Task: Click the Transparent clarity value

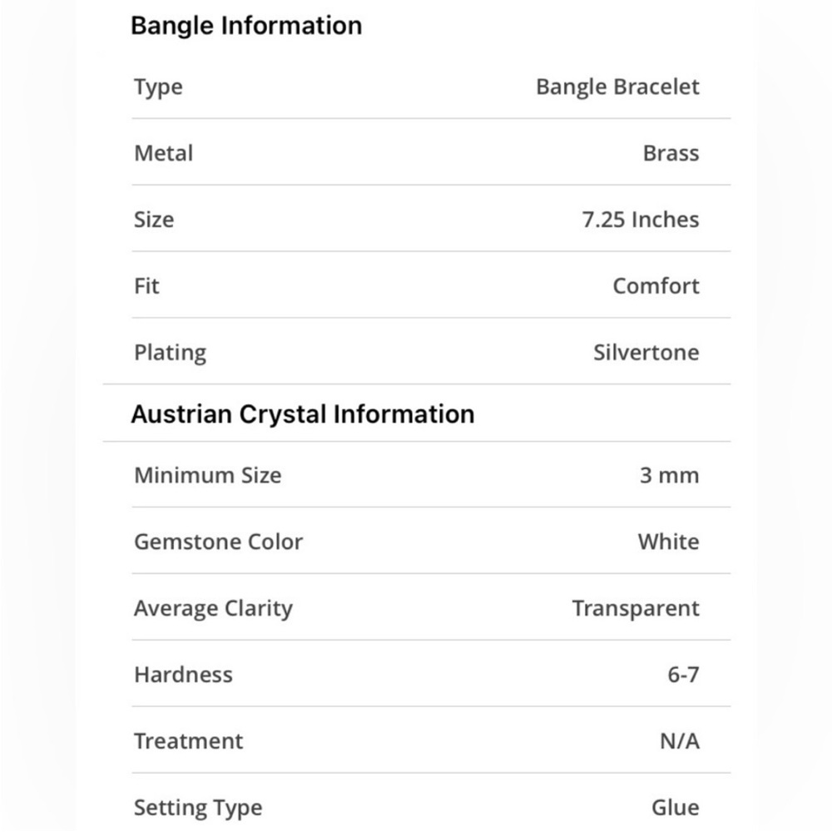Action: (x=635, y=609)
